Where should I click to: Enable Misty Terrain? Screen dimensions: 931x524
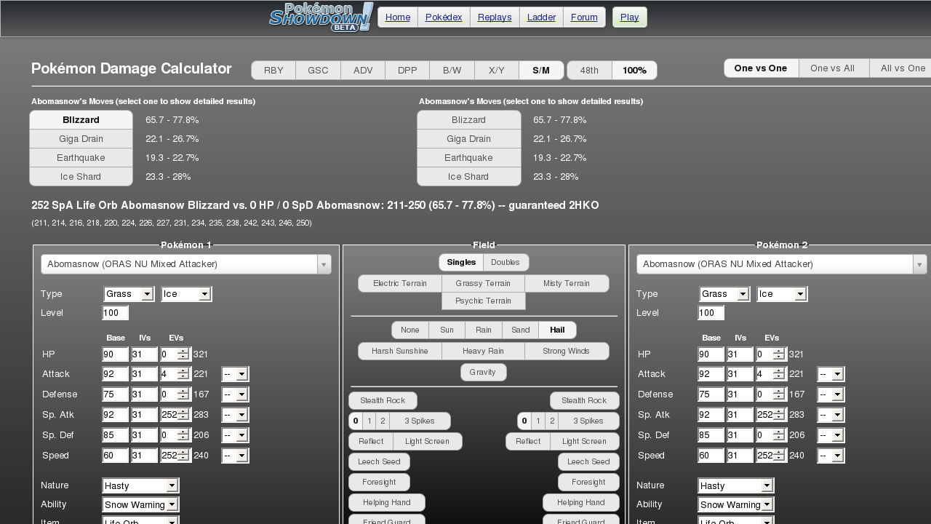coord(567,283)
